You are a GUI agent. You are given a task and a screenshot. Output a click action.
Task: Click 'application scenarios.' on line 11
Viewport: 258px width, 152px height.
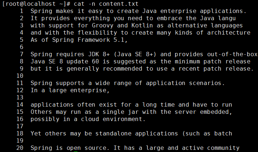tap(185, 83)
